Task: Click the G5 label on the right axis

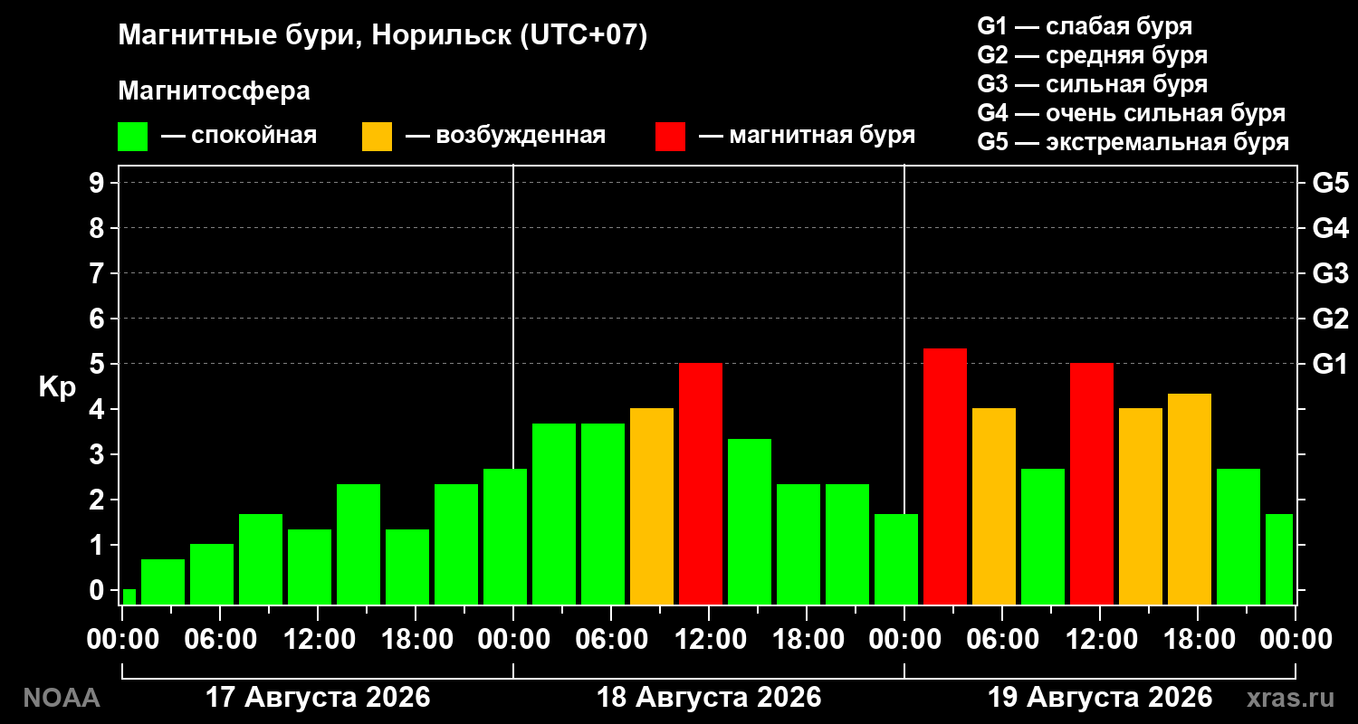Action: pos(1330,183)
